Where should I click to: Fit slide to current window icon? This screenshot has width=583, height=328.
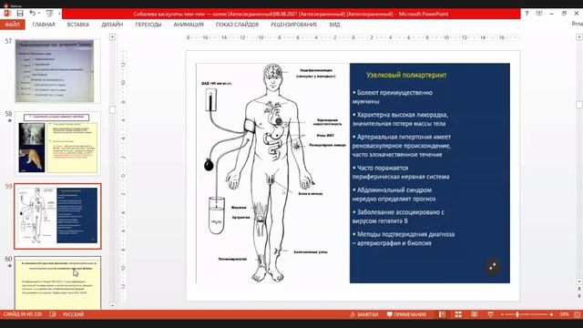(577, 314)
